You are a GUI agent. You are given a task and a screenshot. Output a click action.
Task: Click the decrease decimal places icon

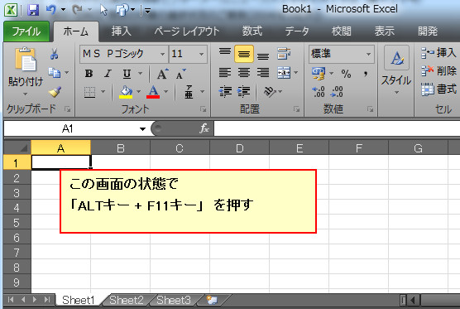pos(337,92)
